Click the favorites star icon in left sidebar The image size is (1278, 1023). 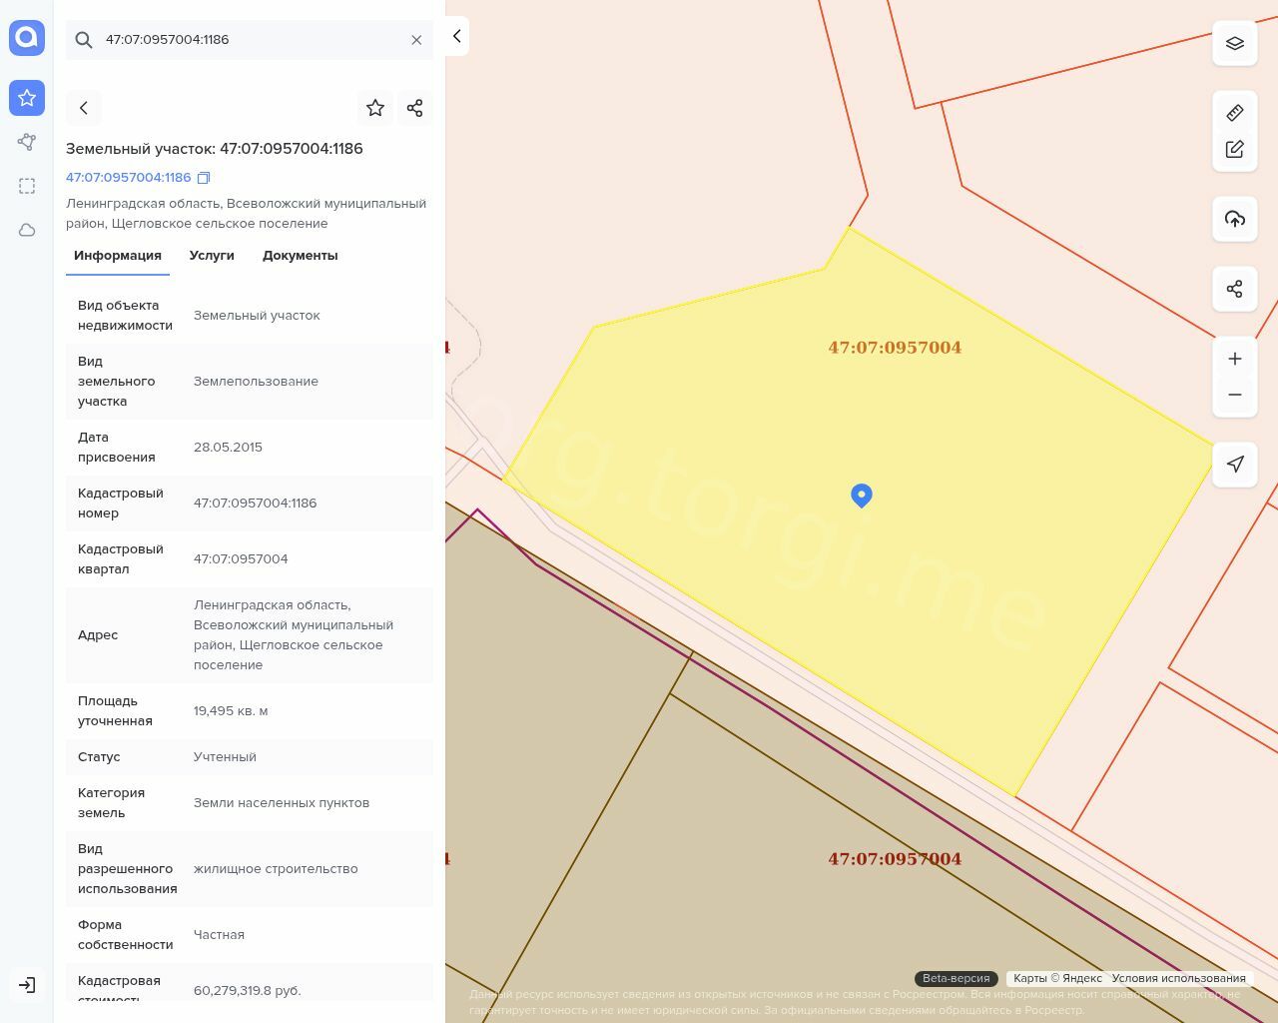point(27,98)
